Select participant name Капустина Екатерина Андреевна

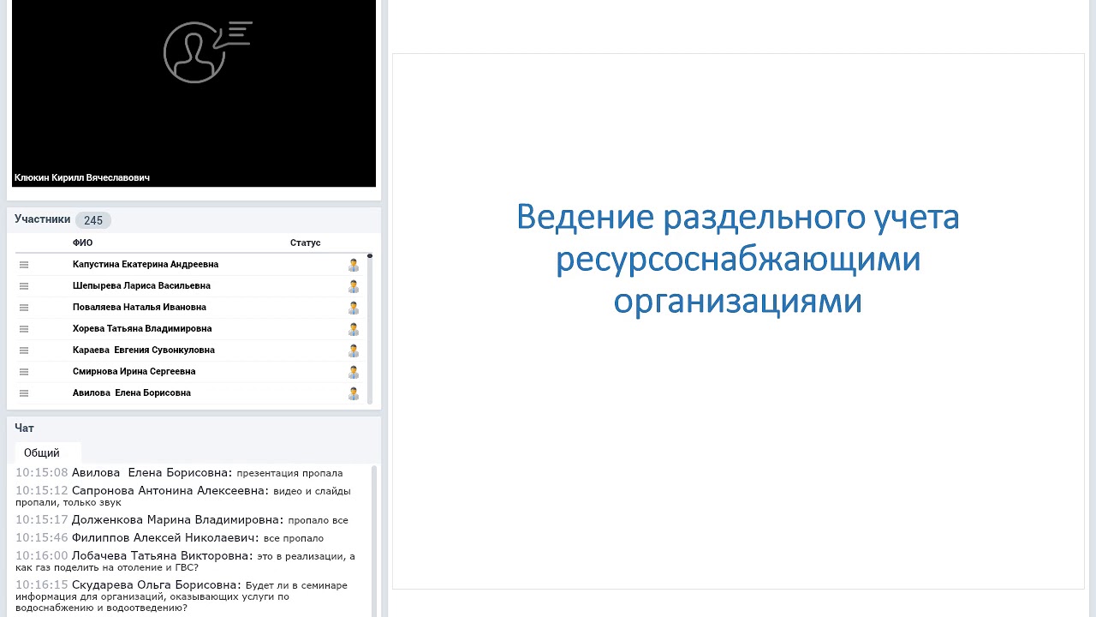(146, 265)
